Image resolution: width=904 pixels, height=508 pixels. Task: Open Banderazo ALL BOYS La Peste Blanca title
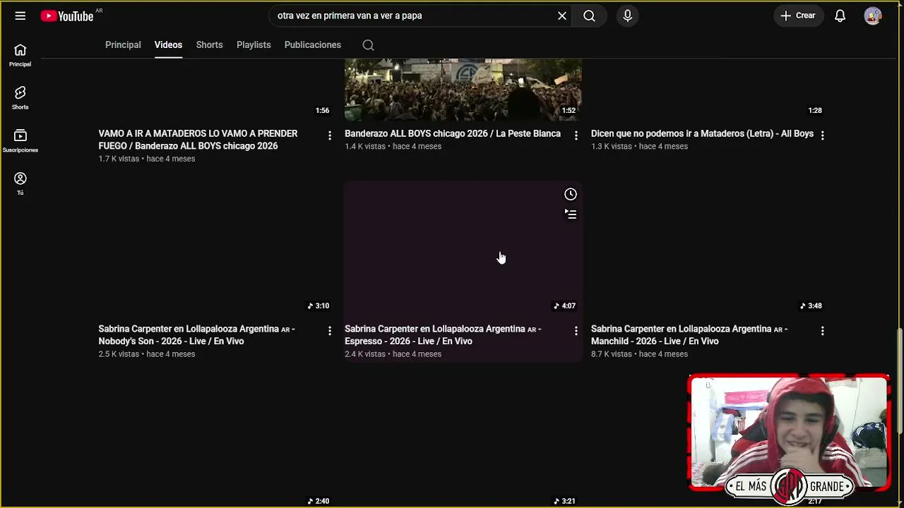point(453,133)
